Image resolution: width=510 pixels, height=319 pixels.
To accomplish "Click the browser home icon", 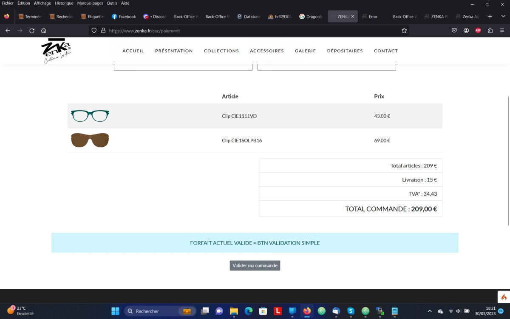I will click(44, 31).
